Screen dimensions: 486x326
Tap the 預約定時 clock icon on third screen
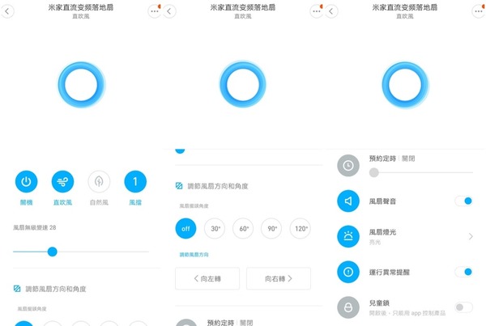(348, 165)
